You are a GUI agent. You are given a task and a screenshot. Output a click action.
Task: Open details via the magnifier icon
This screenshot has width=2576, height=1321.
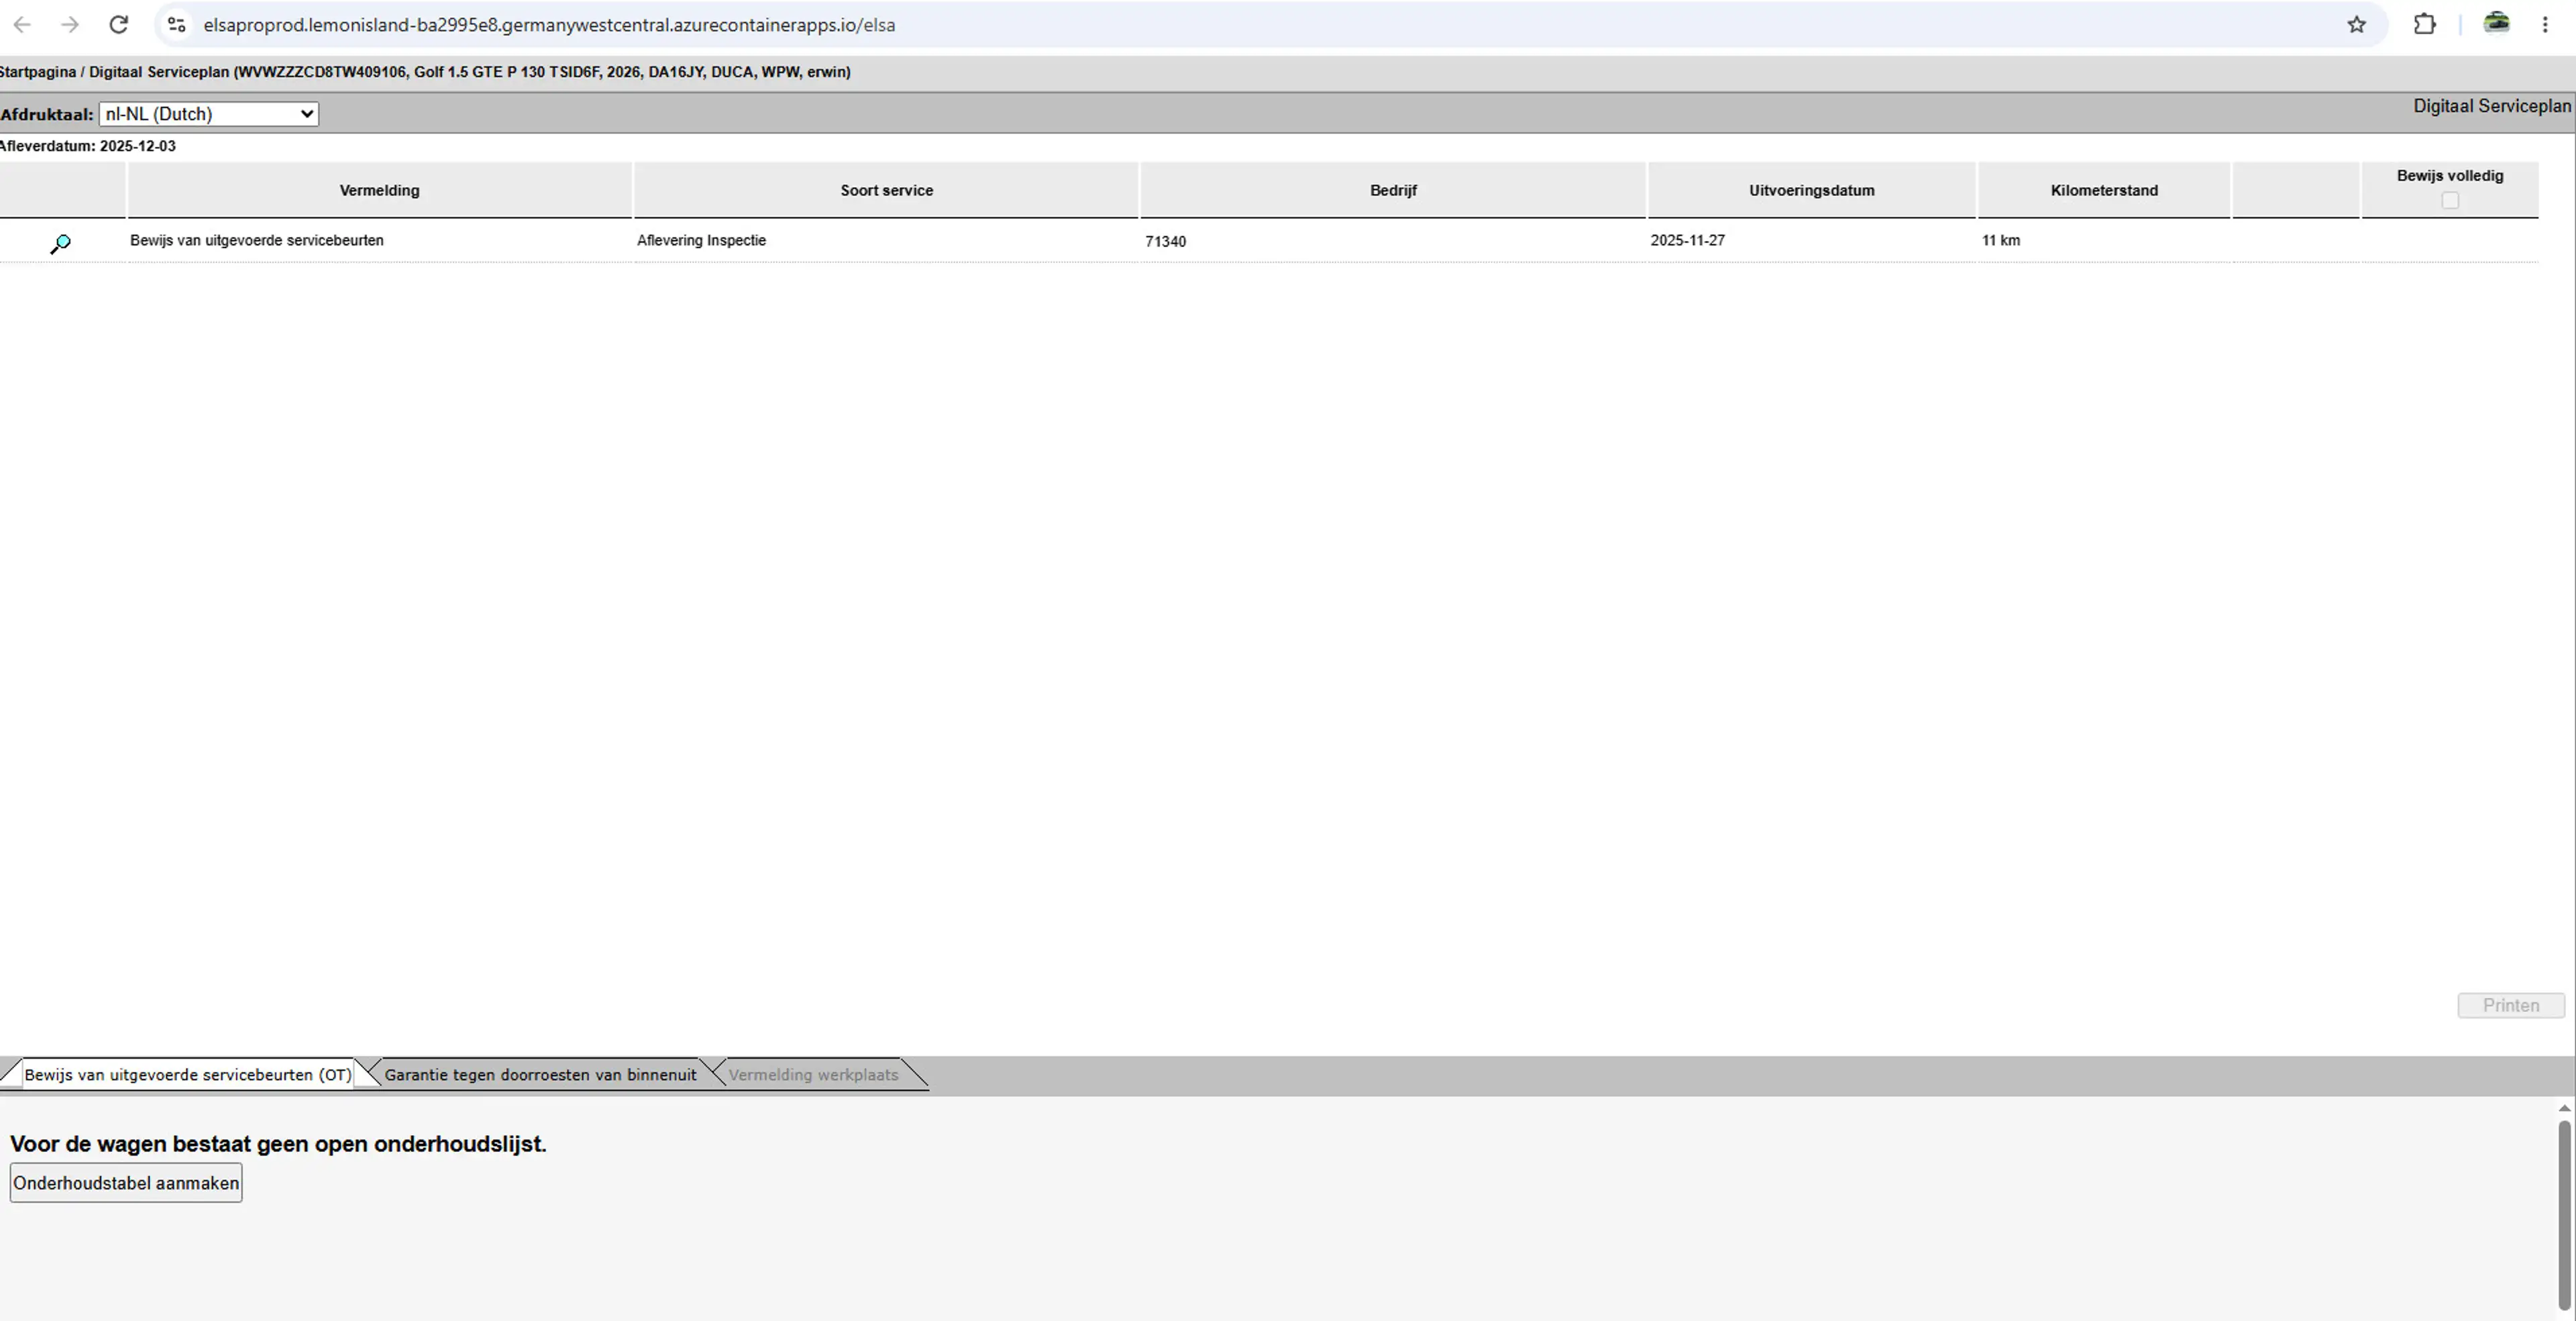pos(60,243)
